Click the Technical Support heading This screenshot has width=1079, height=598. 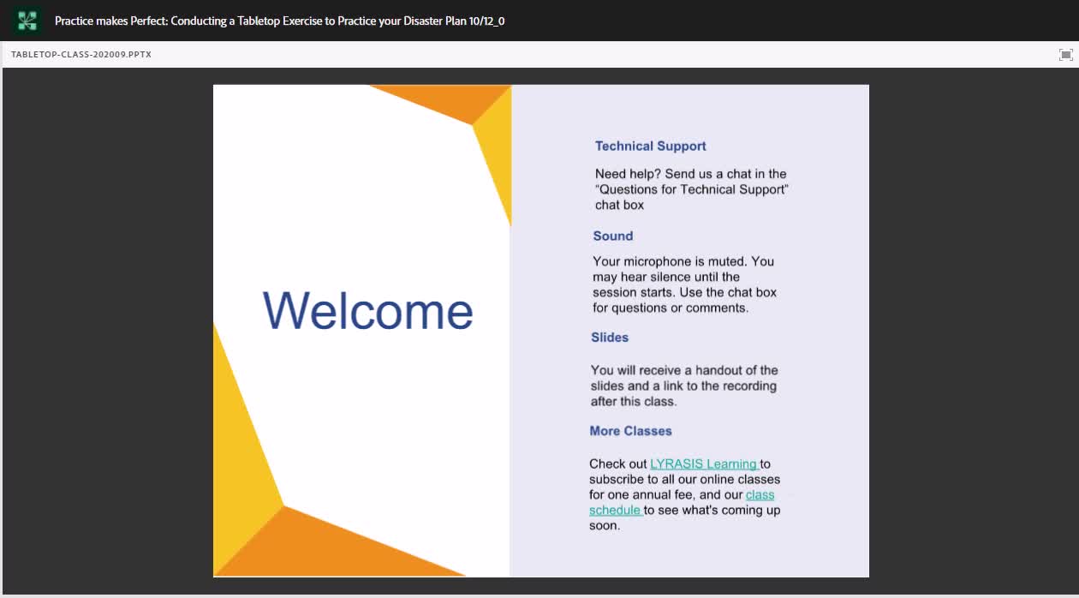651,146
